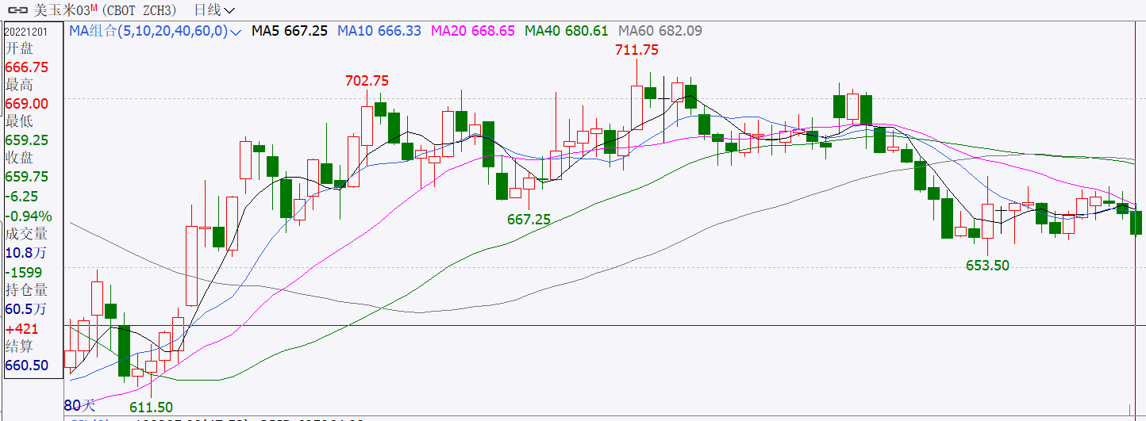Click the 持仓量 label

26,290
